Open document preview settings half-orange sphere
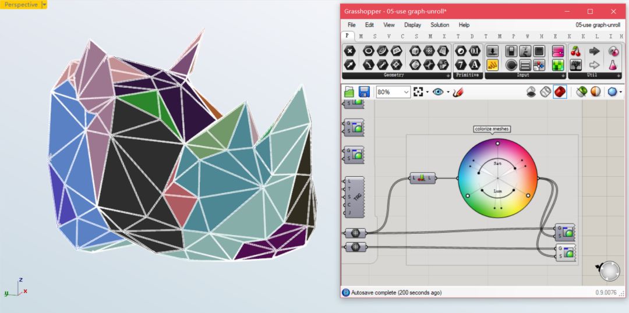This screenshot has height=313, width=629. [596, 92]
